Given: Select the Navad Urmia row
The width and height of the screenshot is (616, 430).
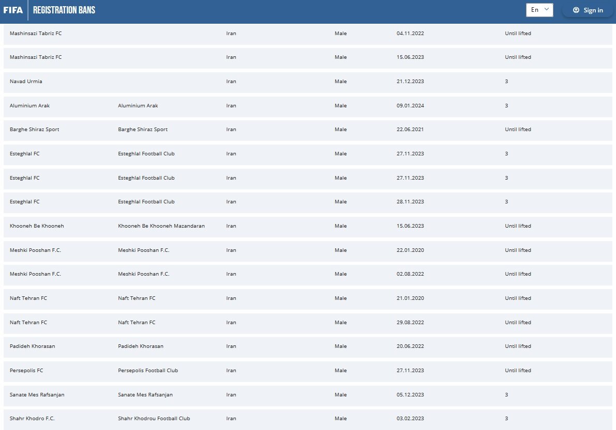Looking at the screenshot, I should click(x=26, y=82).
